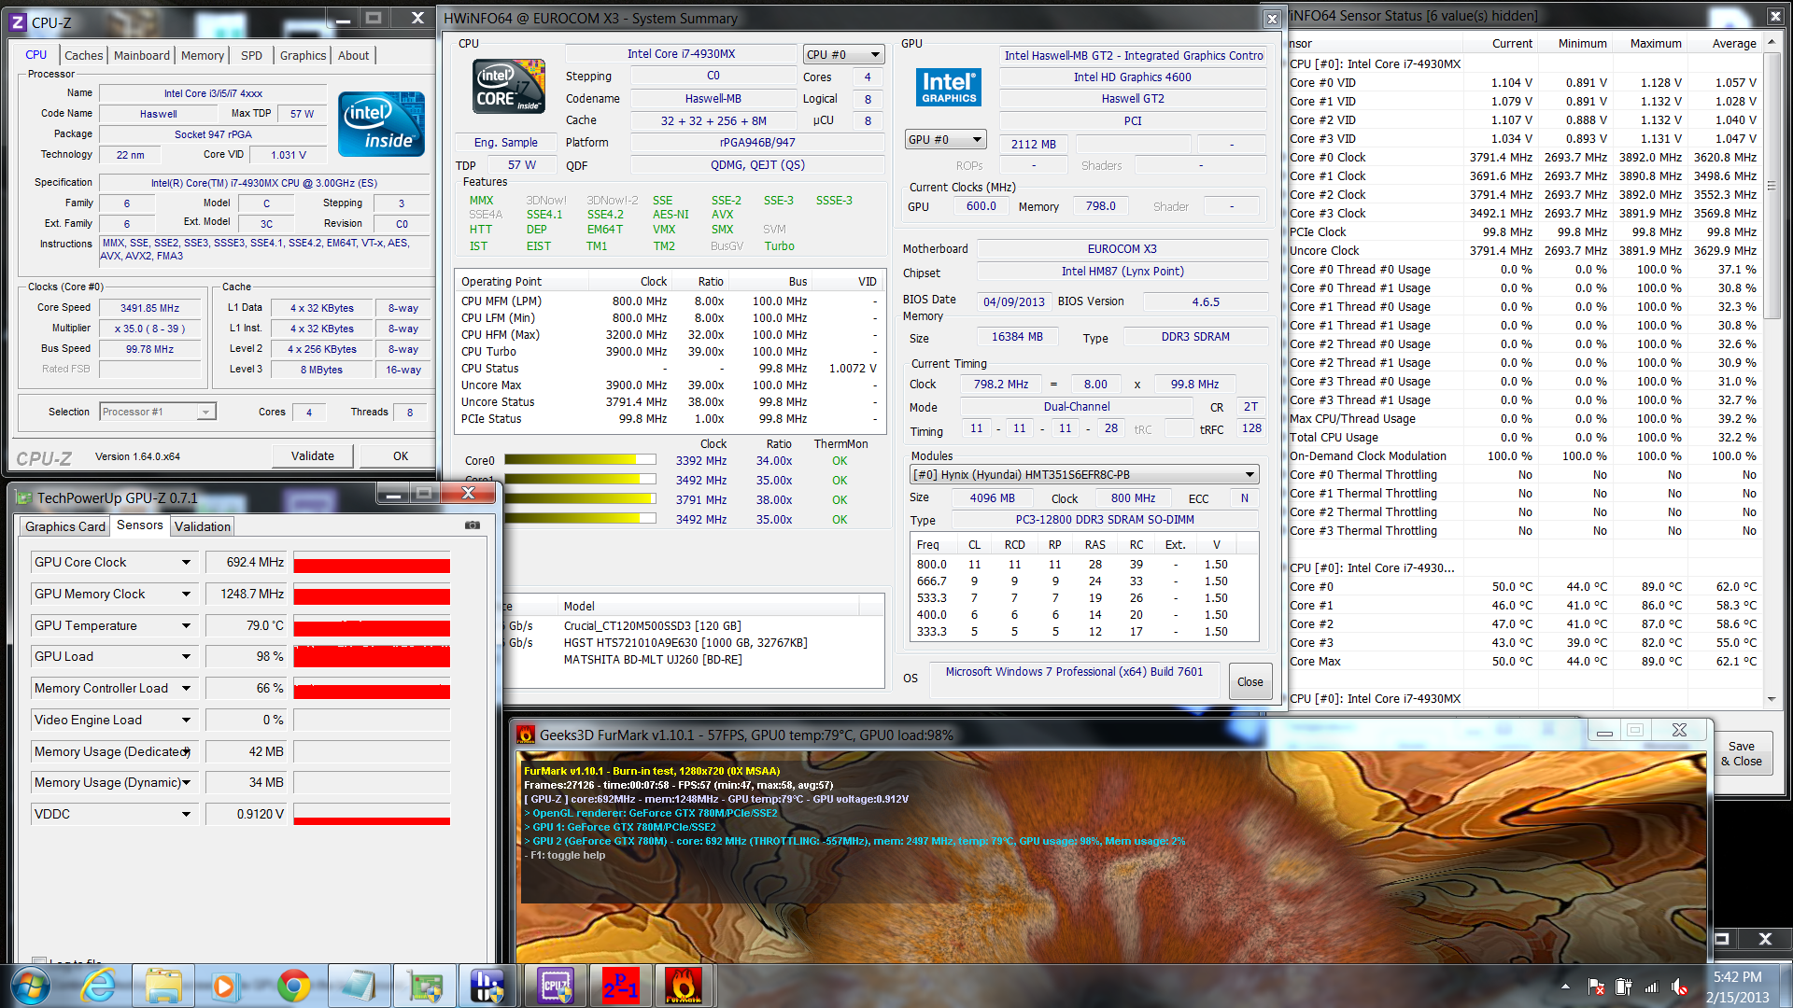Click the Intel inside logo in CPU-Z
The height and width of the screenshot is (1008, 1793).
(381, 123)
